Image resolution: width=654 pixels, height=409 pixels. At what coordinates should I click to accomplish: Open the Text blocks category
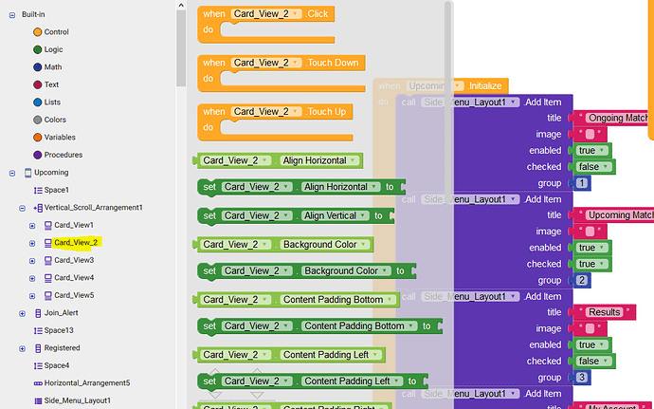pyautogui.click(x=51, y=84)
